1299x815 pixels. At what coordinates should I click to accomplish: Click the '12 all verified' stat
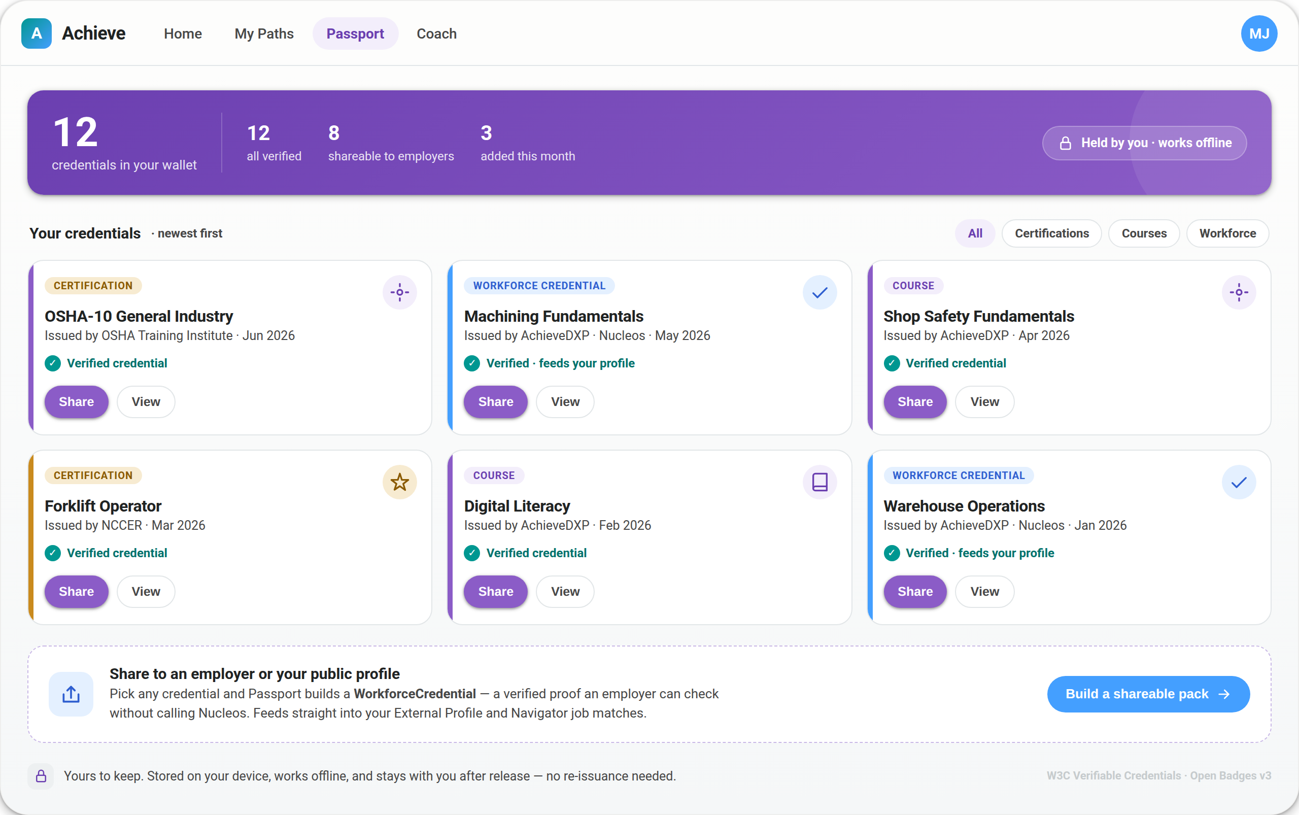pos(274,143)
